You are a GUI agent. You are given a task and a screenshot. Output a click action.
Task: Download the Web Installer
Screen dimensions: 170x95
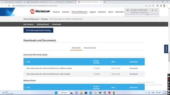click(133, 74)
